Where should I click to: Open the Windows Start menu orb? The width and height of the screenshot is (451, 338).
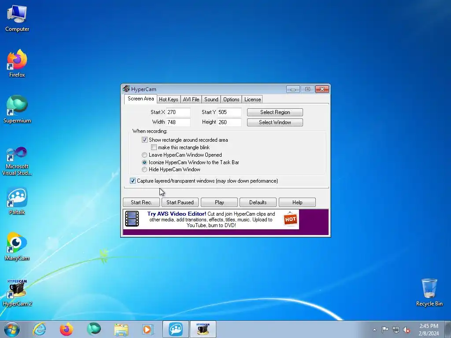tap(12, 329)
